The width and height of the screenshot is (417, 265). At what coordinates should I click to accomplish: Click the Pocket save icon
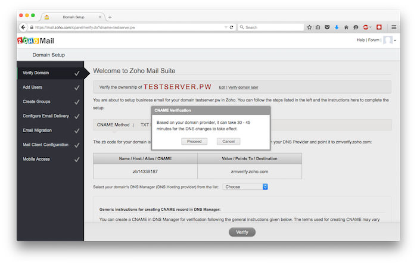(327, 27)
